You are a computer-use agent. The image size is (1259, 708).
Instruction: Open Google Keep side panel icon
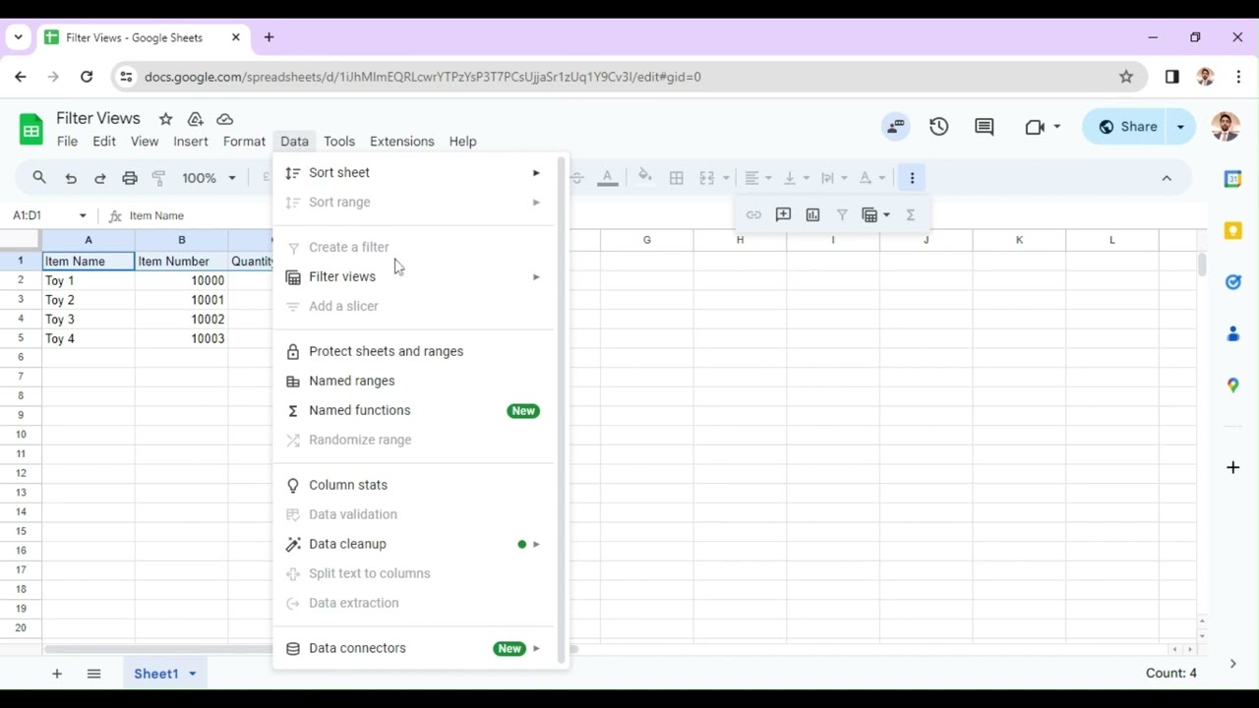pyautogui.click(x=1232, y=230)
